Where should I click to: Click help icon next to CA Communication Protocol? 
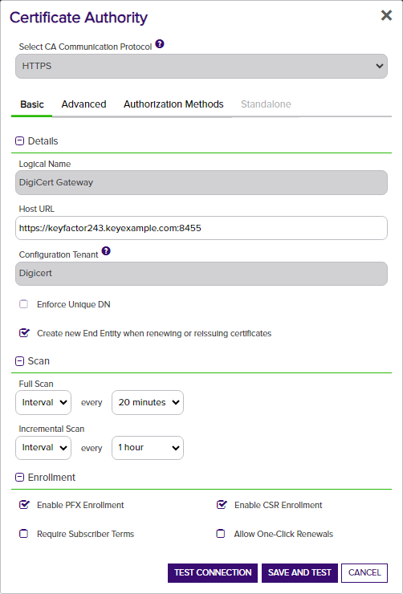[160, 44]
